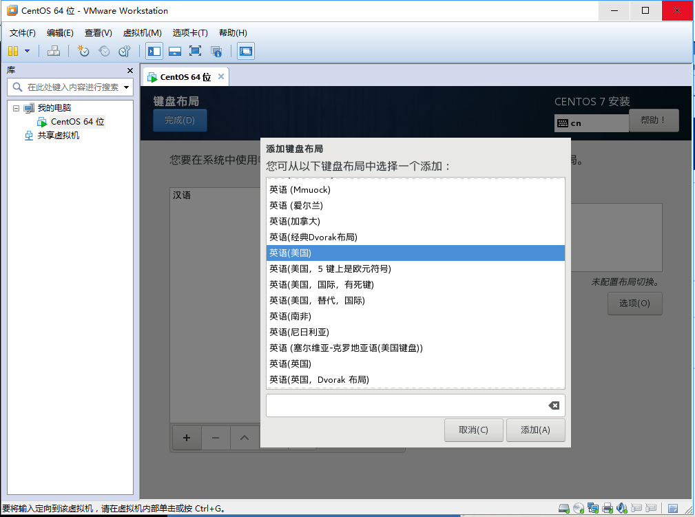Click the network adapter status icon
Image resolution: width=695 pixels, height=517 pixels.
pos(592,508)
